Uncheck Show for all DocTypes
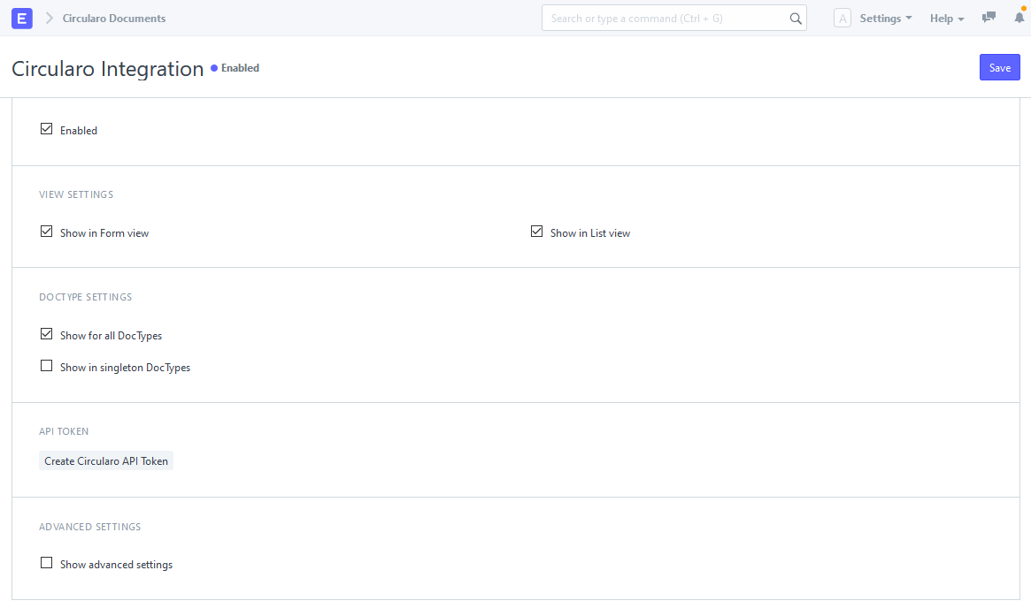This screenshot has width=1031, height=616. pos(46,334)
